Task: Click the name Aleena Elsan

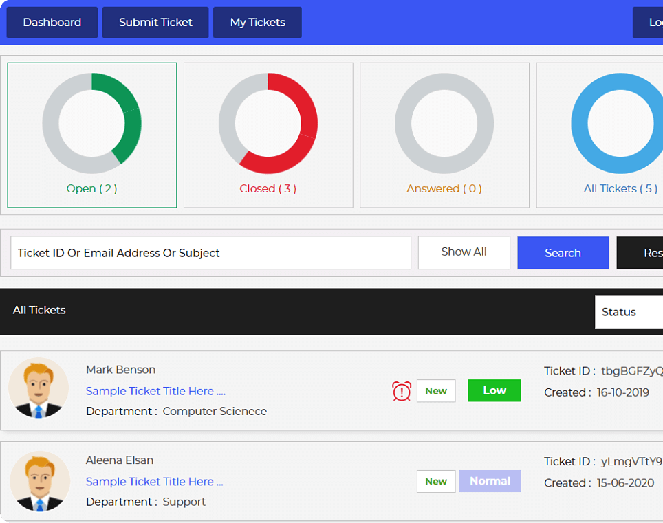Action: point(120,460)
